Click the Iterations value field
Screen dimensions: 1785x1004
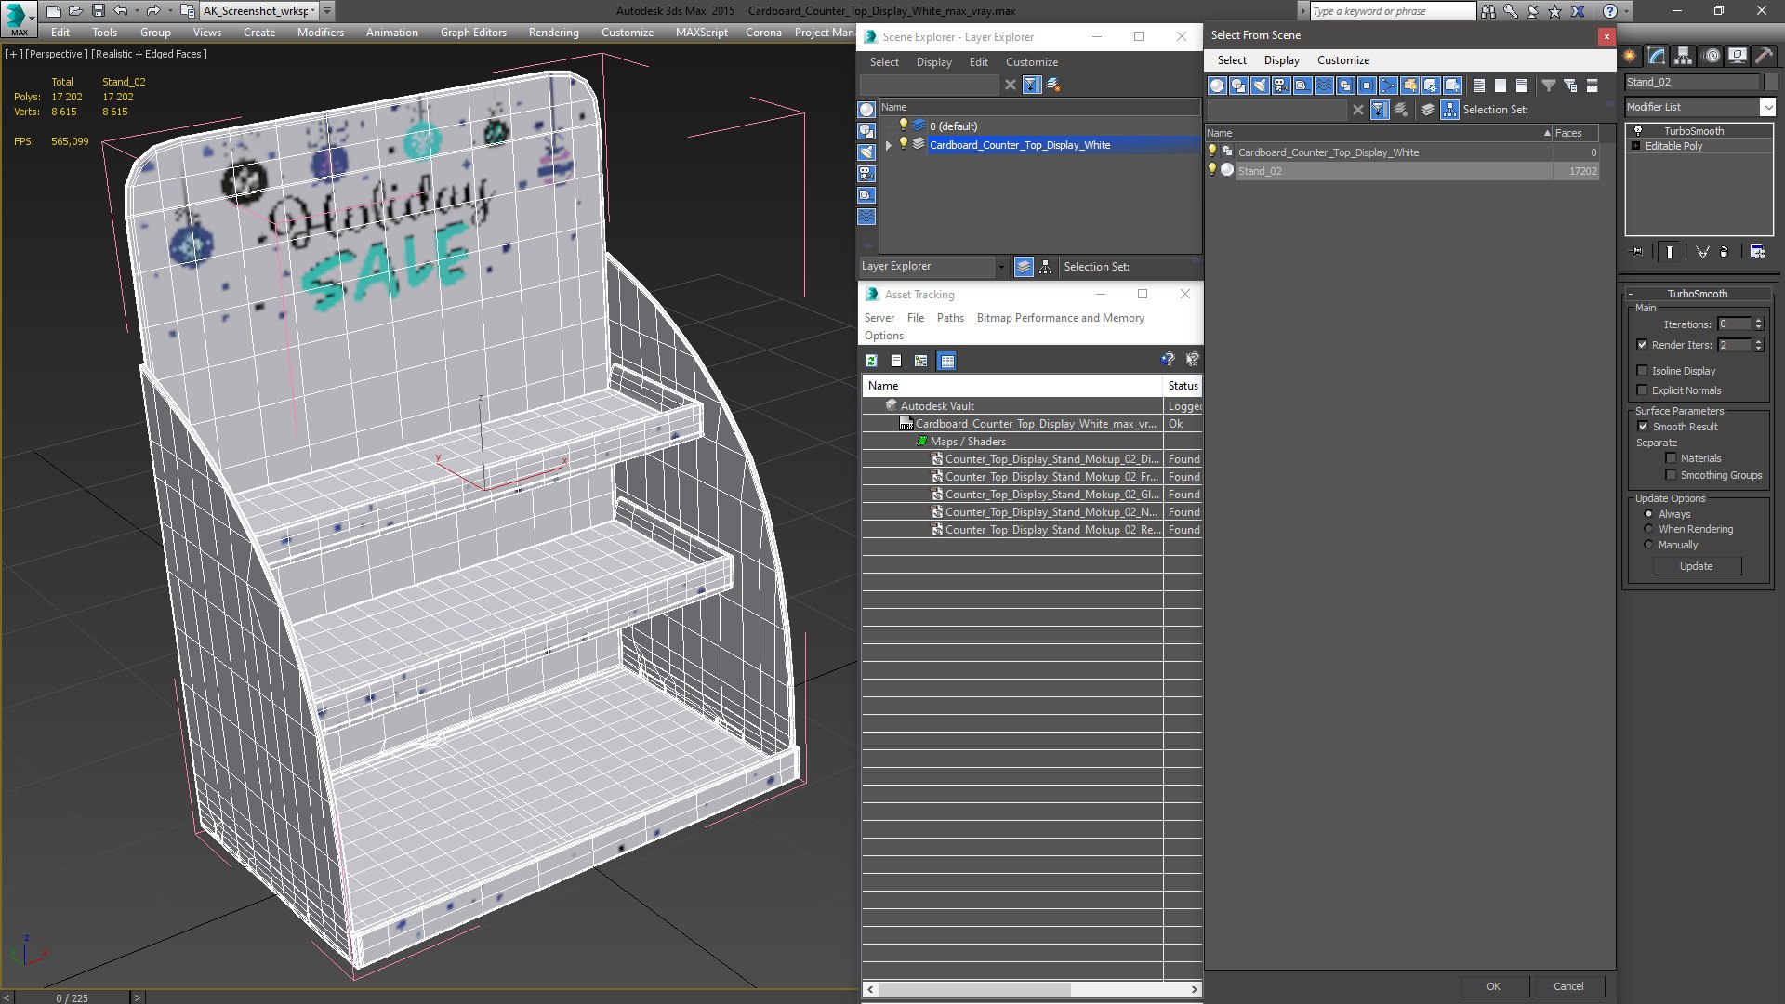coord(1733,324)
